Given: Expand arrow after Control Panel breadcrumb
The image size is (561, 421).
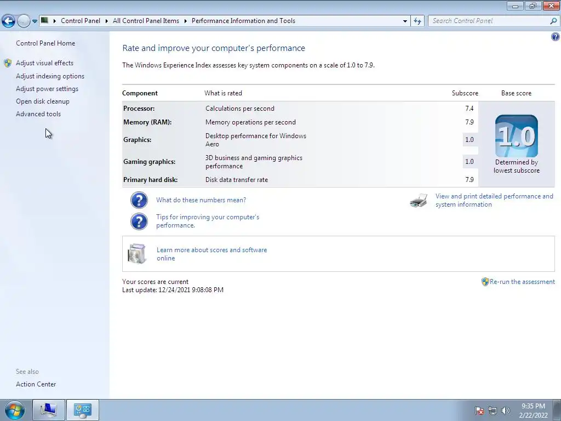Looking at the screenshot, I should click(x=107, y=21).
